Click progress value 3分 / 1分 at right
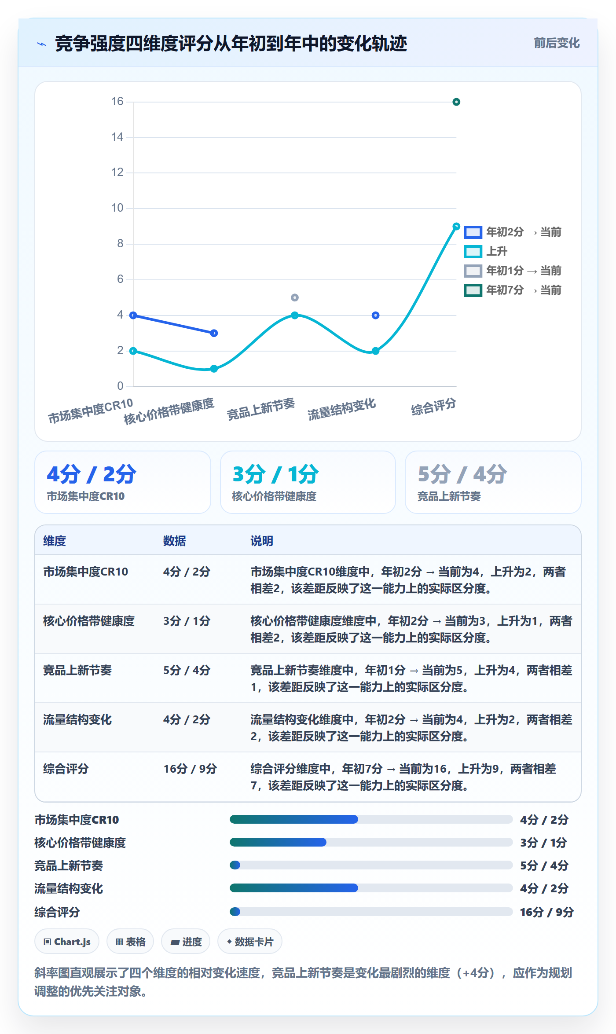 [543, 843]
